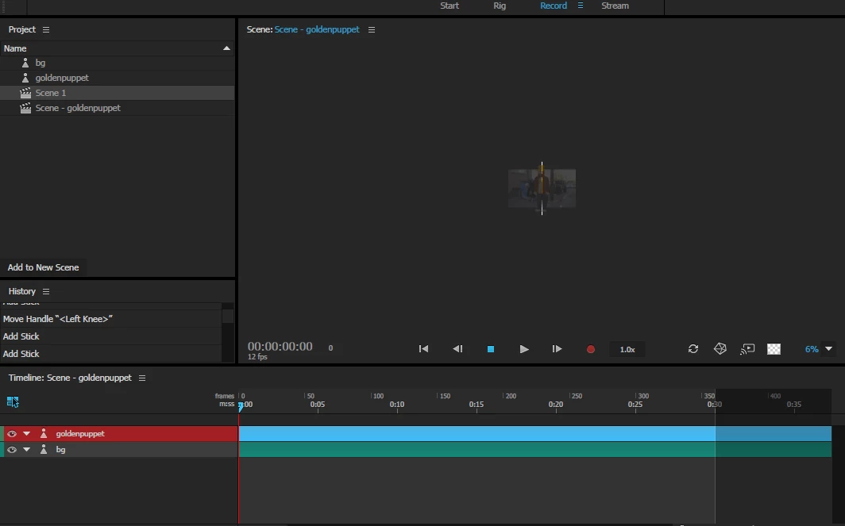Open the Record workspace menu icon
Image resolution: width=845 pixels, height=526 pixels.
581,6
